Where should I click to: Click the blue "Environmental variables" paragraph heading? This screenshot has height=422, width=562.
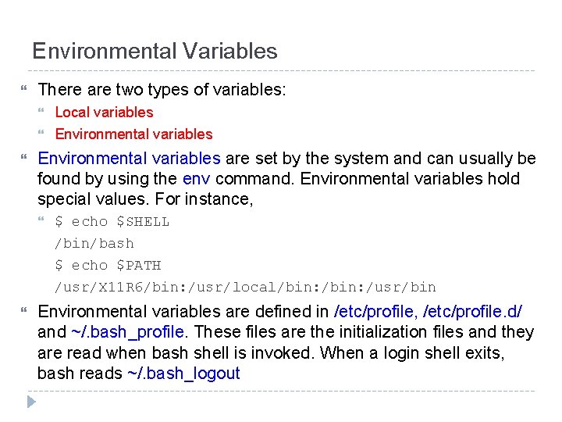(x=130, y=159)
